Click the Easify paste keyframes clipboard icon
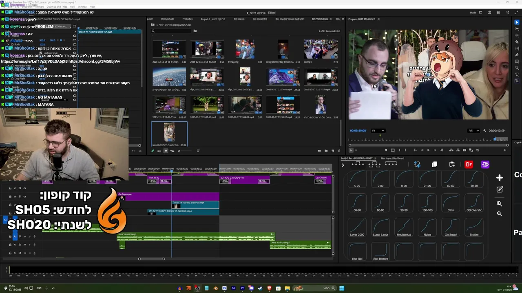Image resolution: width=522 pixels, height=293 pixels. (x=452, y=164)
